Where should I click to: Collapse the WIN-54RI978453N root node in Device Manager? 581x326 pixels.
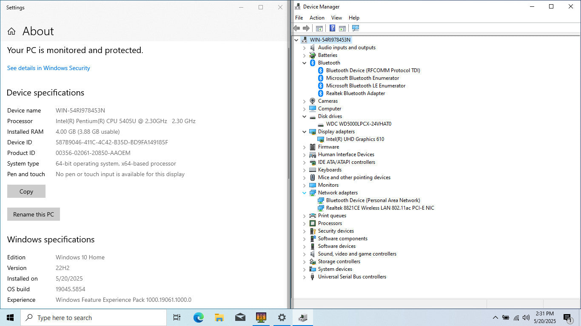[296, 40]
